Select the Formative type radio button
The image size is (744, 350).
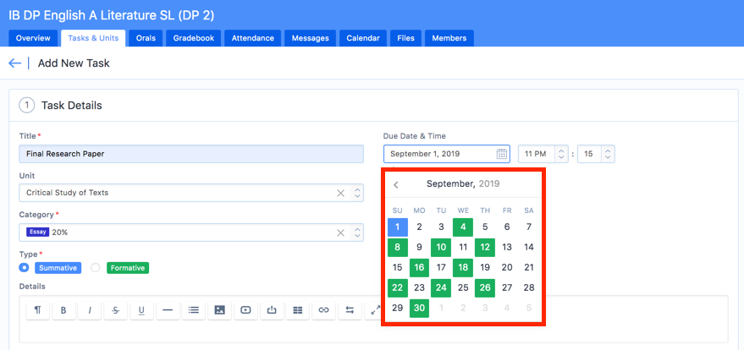(96, 268)
